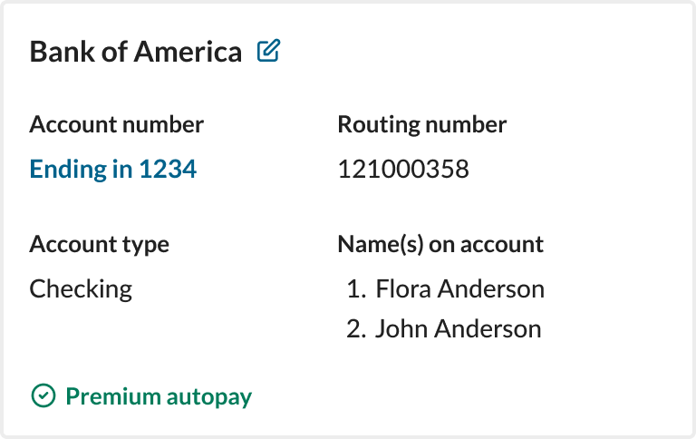Click the Account number label
The height and width of the screenshot is (439, 696).
point(116,124)
